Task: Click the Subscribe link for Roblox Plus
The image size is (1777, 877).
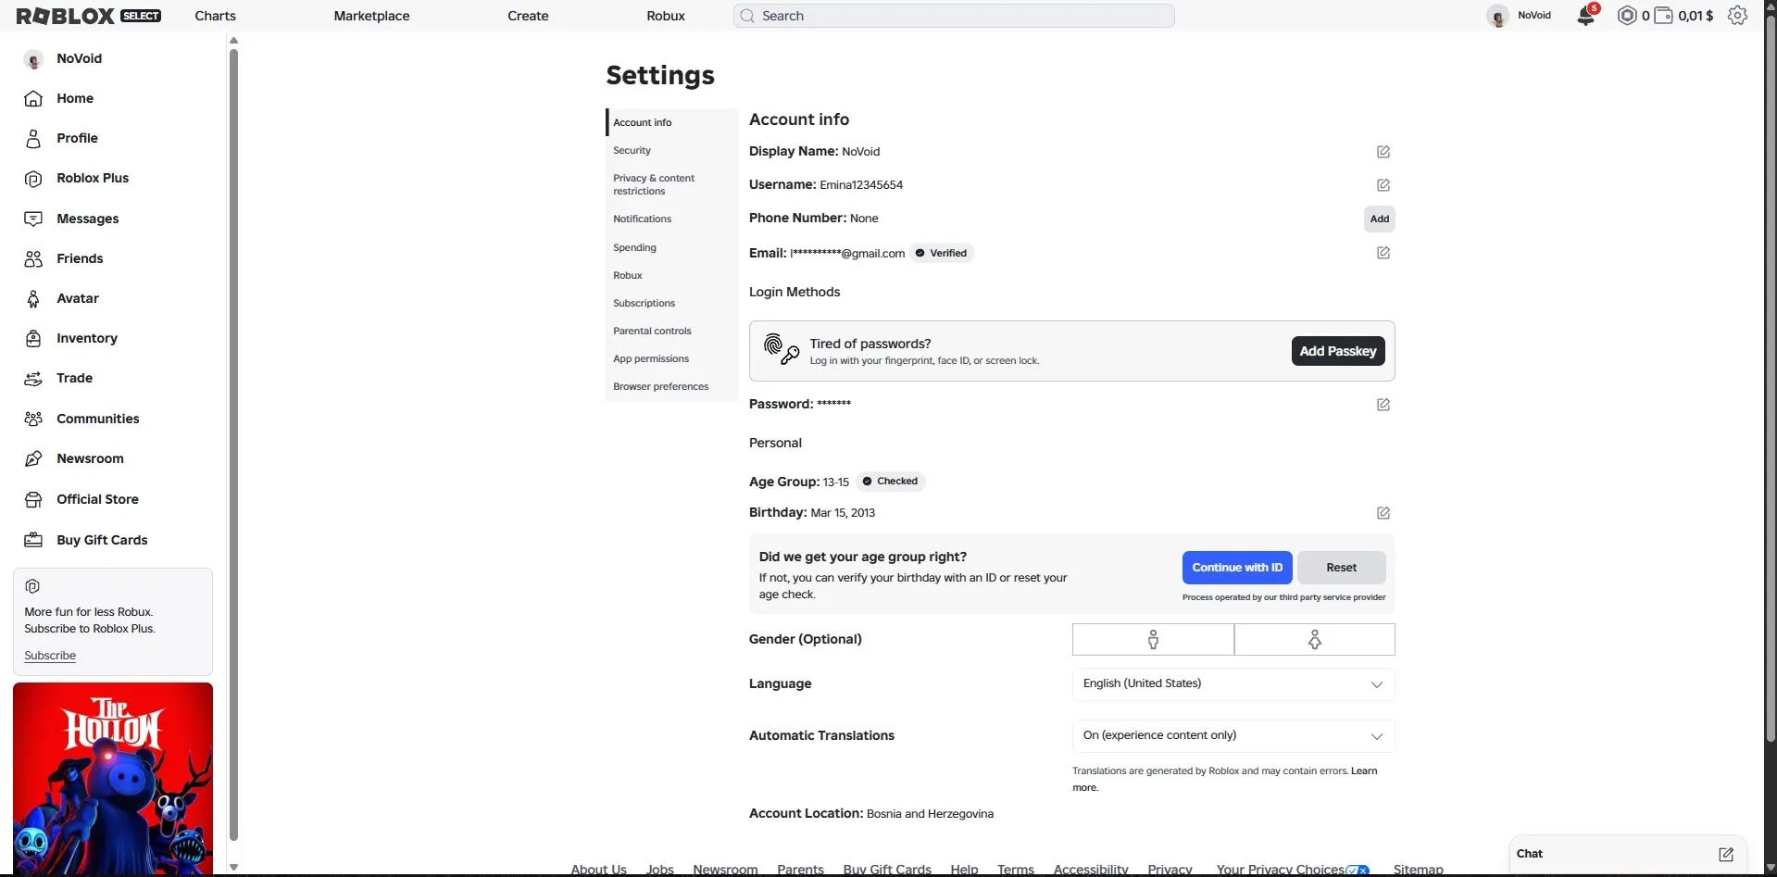Action: (x=50, y=656)
